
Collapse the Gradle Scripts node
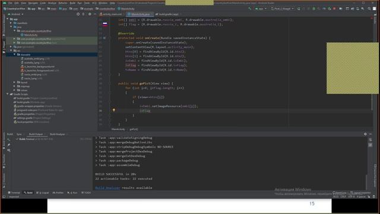(x=8, y=94)
